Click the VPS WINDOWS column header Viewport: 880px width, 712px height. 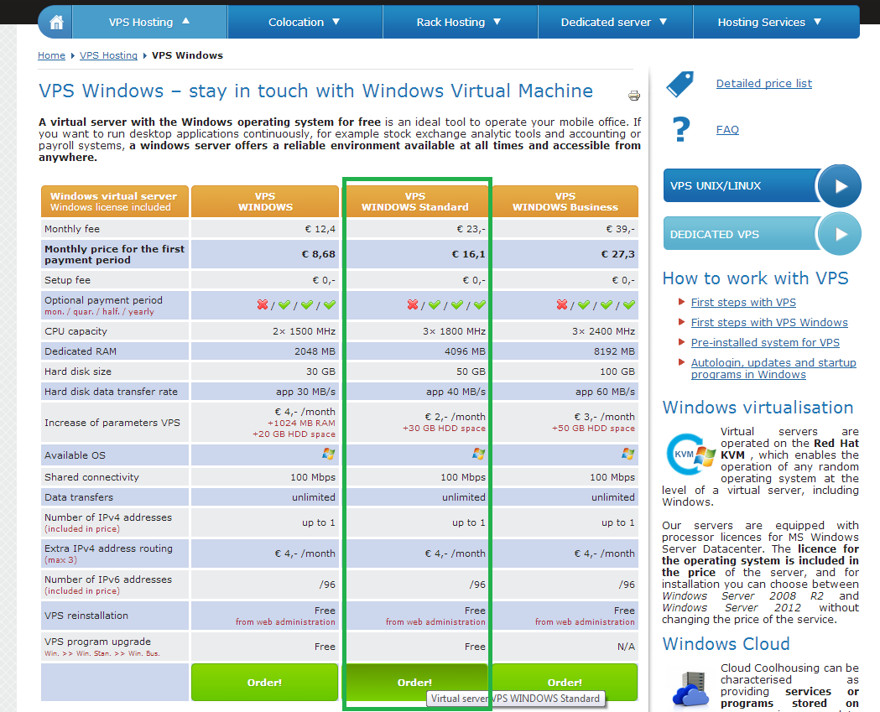pos(265,201)
